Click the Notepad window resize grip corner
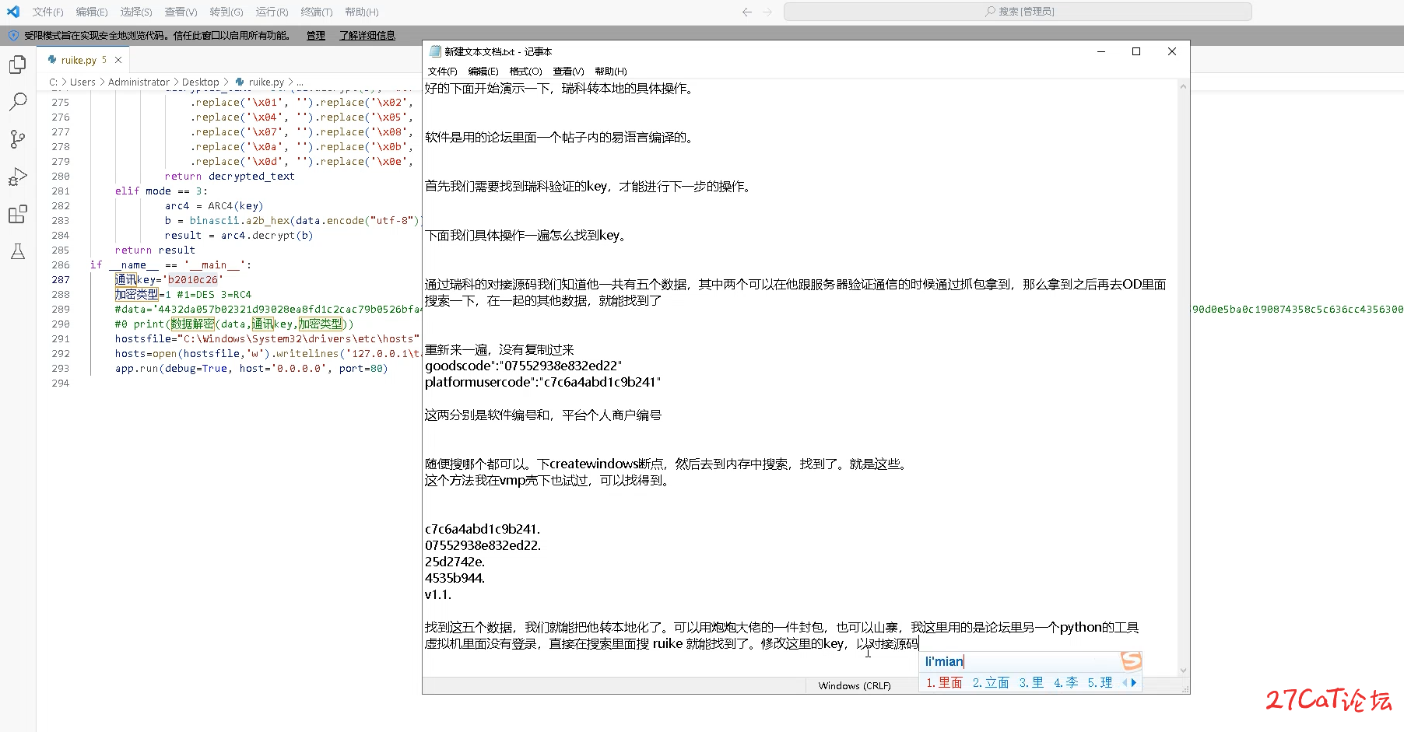Image resolution: width=1404 pixels, height=732 pixels. [x=1185, y=689]
